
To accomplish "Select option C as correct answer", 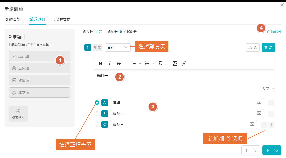I will [x=97, y=125].
